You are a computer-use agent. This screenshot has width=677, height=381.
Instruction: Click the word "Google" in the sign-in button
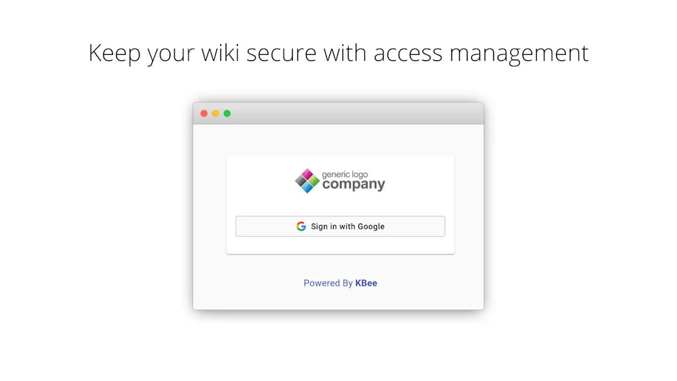(x=371, y=226)
